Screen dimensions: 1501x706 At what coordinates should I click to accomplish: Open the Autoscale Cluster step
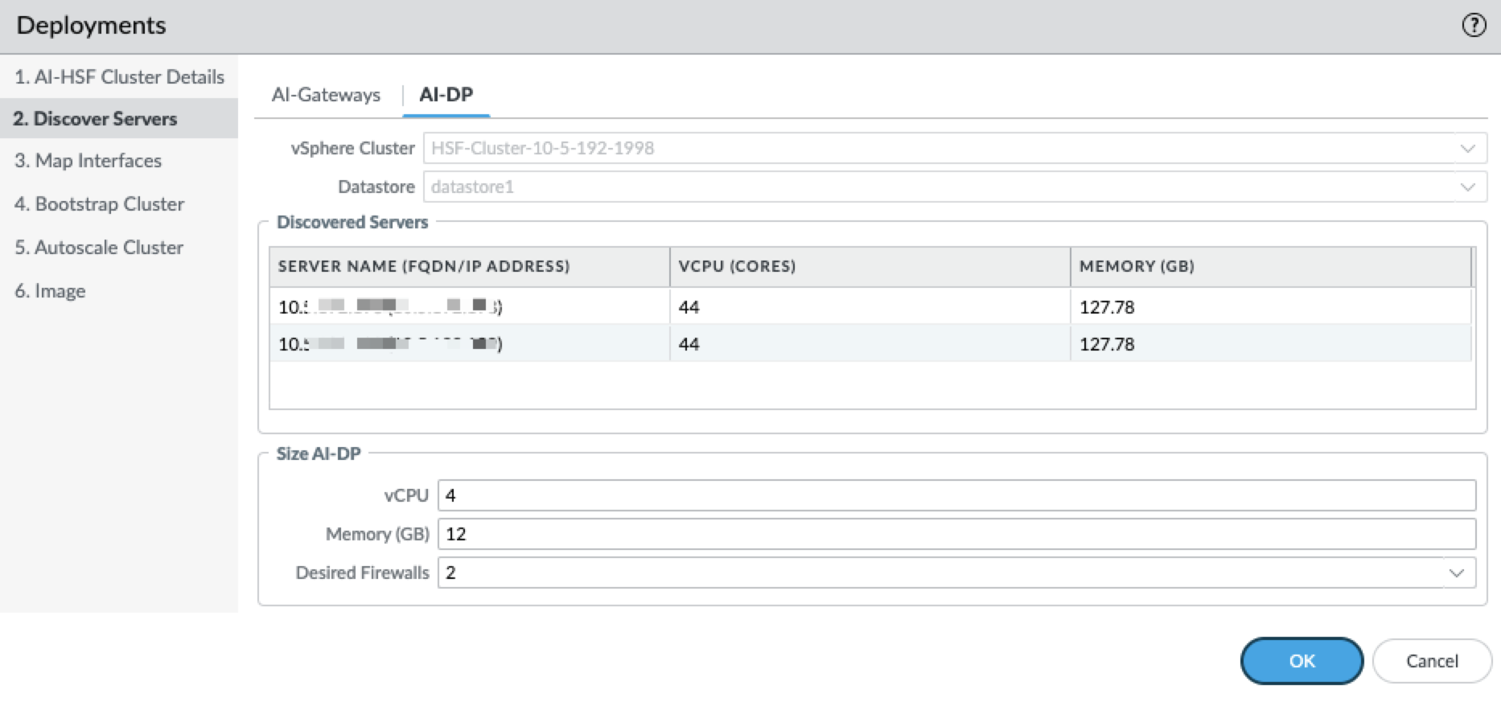(x=99, y=248)
